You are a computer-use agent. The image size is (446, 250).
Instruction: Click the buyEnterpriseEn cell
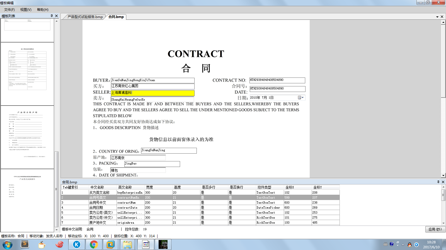tap(130, 192)
